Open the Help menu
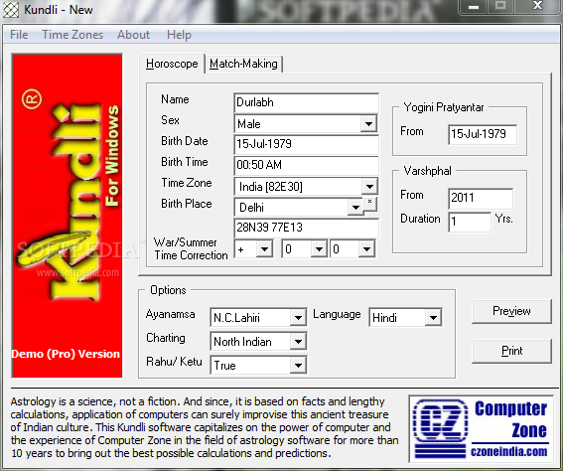Image resolution: width=563 pixels, height=471 pixels. (x=179, y=35)
